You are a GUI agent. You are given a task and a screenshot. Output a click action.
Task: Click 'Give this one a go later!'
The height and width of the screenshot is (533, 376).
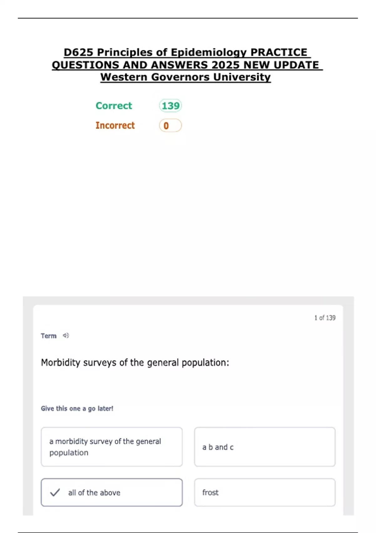click(77, 409)
